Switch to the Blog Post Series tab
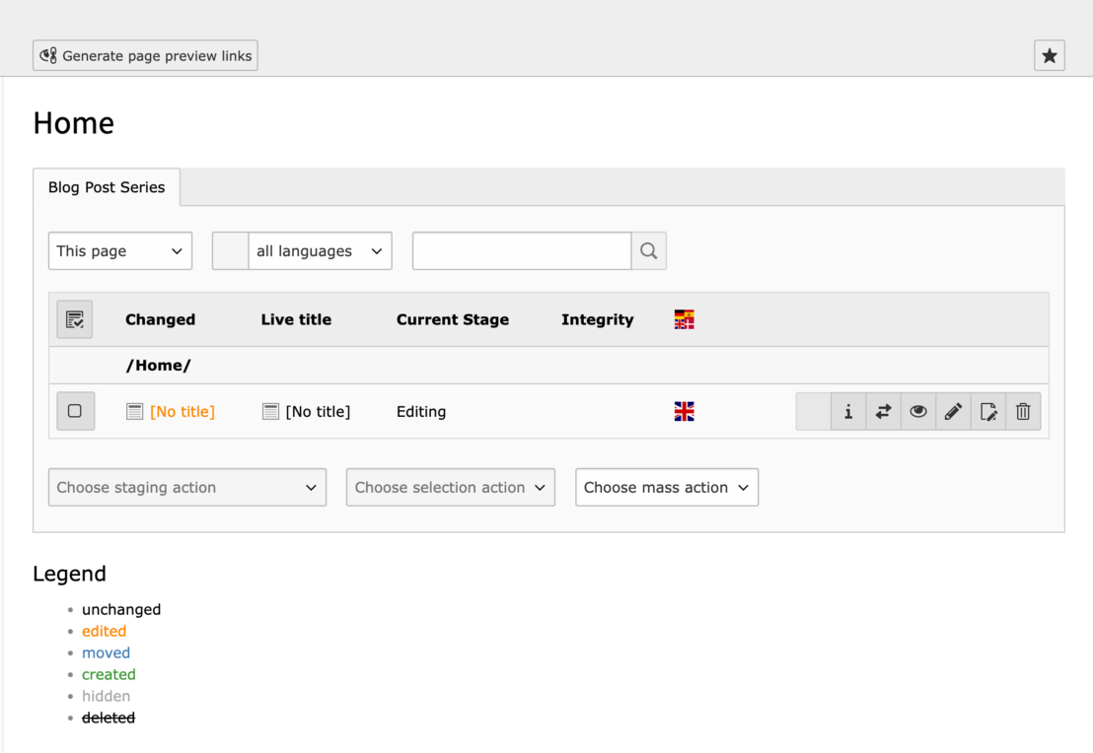Viewport: 1093px width, 753px height. point(106,186)
